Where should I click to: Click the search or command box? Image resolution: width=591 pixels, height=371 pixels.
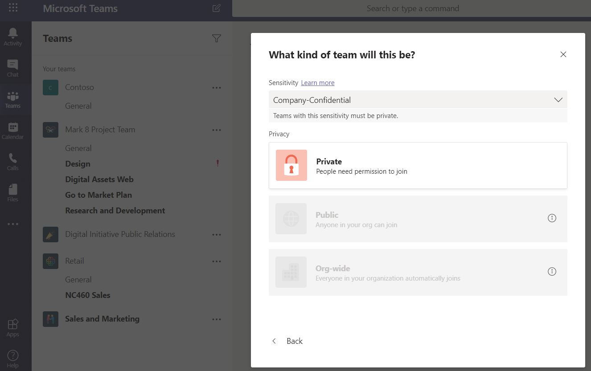(412, 8)
